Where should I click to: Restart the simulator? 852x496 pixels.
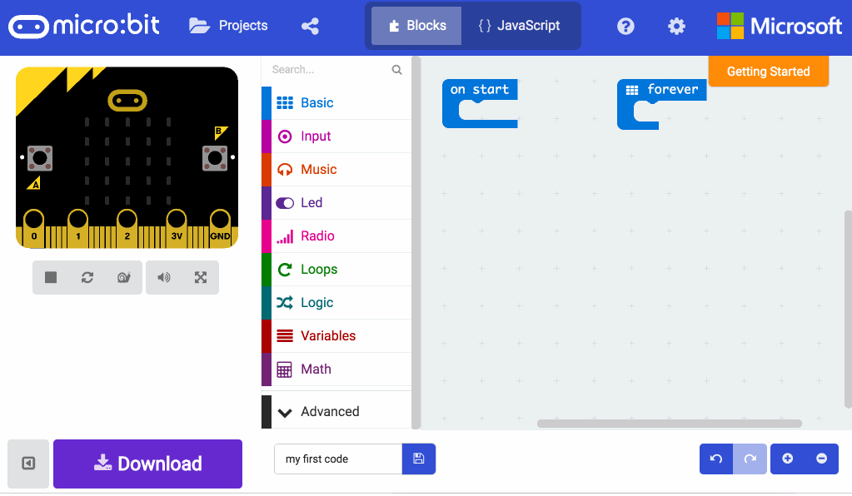87,277
